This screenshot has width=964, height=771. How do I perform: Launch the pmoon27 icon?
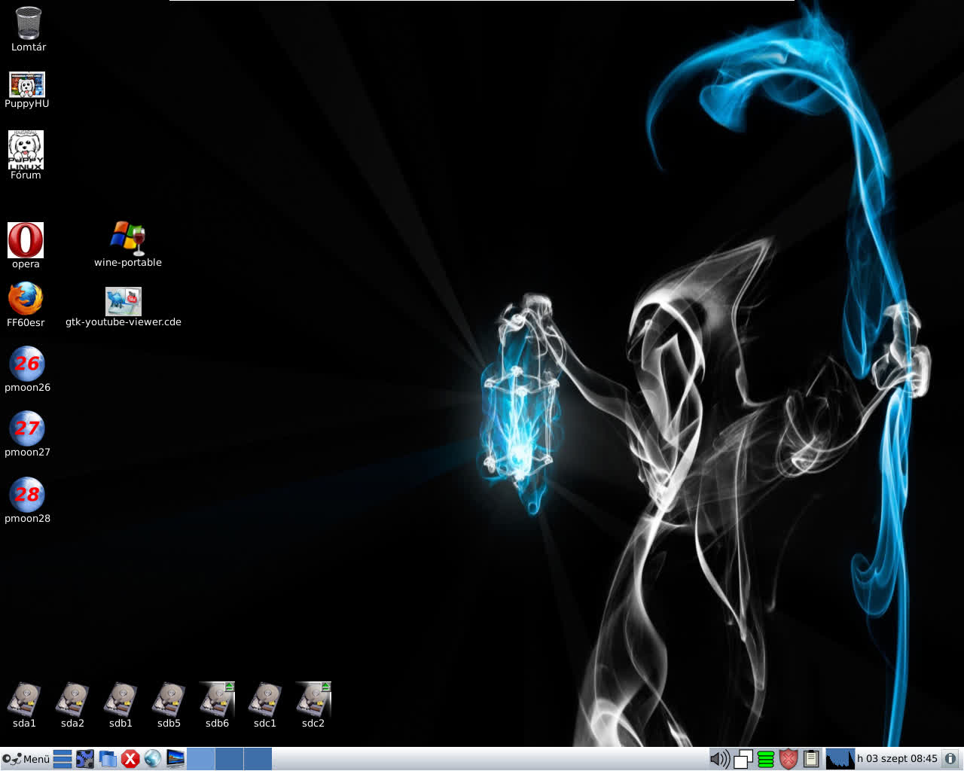pyautogui.click(x=27, y=428)
